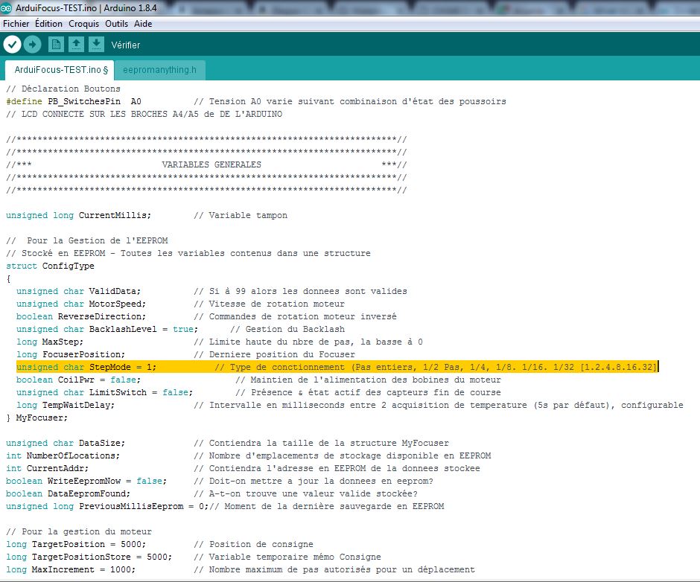Click the opening brace line of the struct
This screenshot has width=700, height=582.
[x=8, y=278]
